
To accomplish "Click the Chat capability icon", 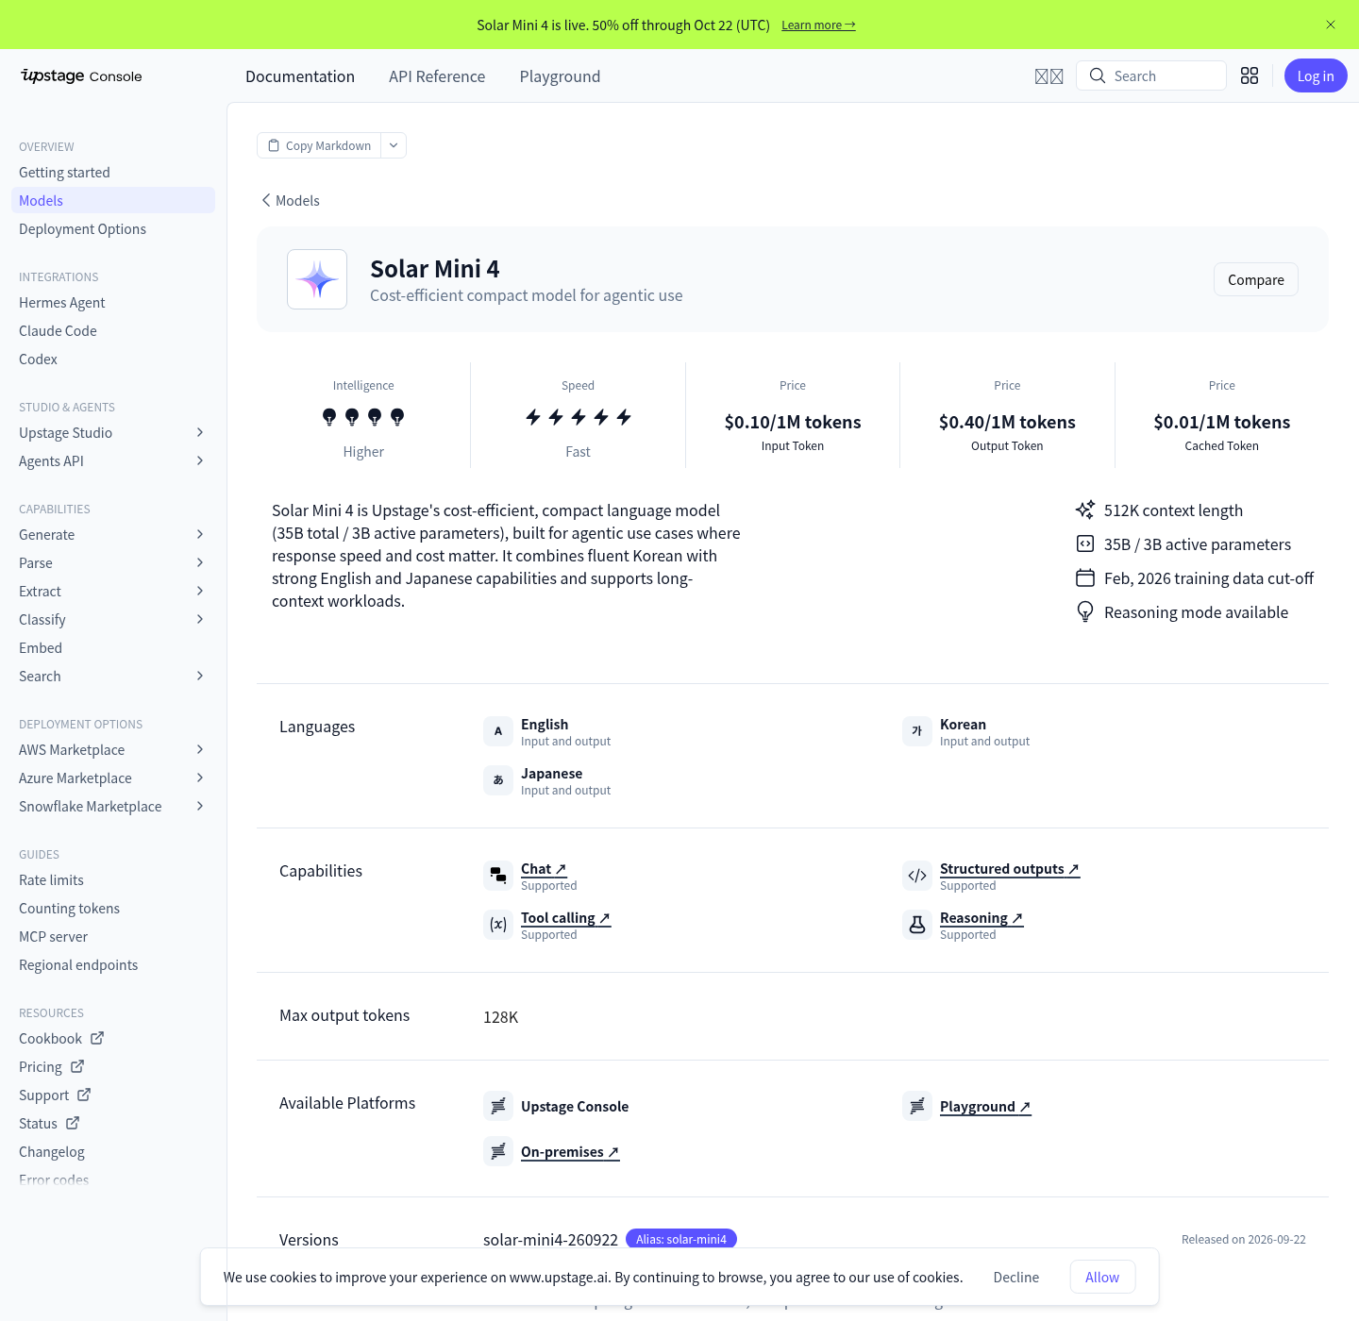I will tap(498, 876).
